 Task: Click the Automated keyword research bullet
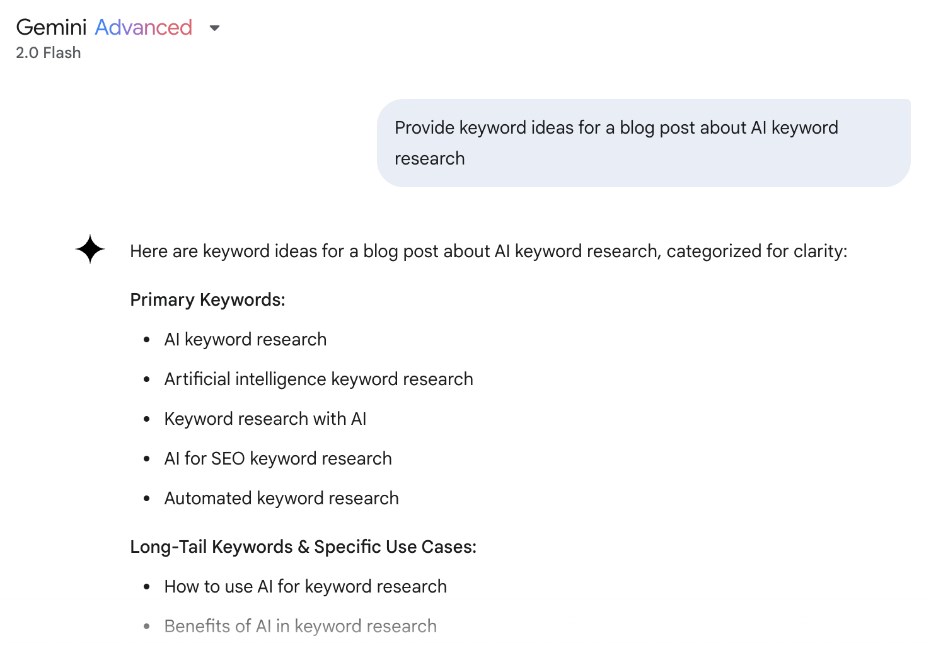click(281, 498)
